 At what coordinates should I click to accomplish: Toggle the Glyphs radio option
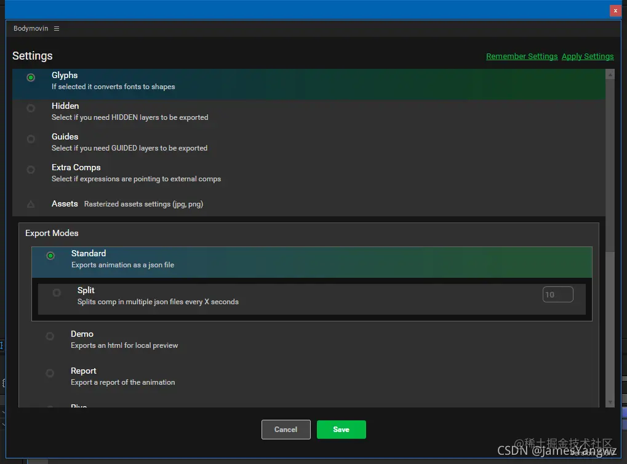pos(31,77)
